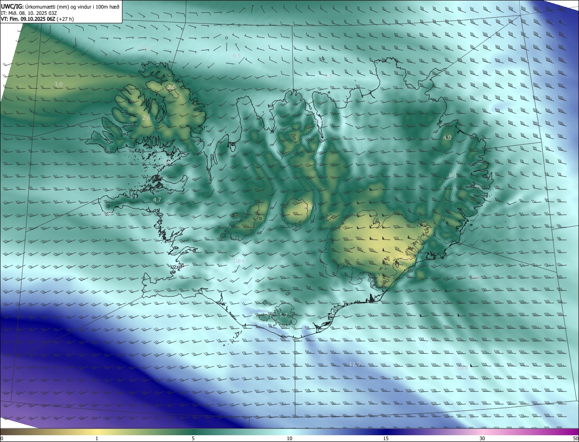The height and width of the screenshot is (442, 579).
Task: Click the 4.7 value label on the map
Action: [157, 200]
